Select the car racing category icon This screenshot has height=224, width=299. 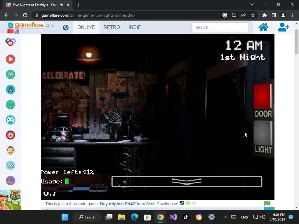click(x=11, y=105)
